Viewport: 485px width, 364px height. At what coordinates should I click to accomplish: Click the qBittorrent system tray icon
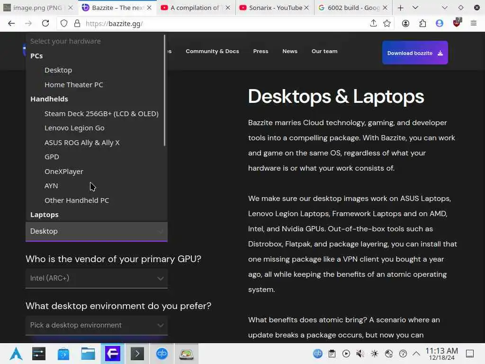pyautogui.click(x=318, y=354)
